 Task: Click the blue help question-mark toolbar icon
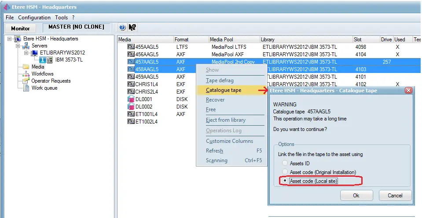pyautogui.click(x=122, y=28)
